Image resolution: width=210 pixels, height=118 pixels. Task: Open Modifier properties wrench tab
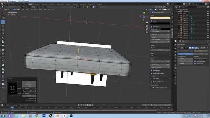point(175,68)
